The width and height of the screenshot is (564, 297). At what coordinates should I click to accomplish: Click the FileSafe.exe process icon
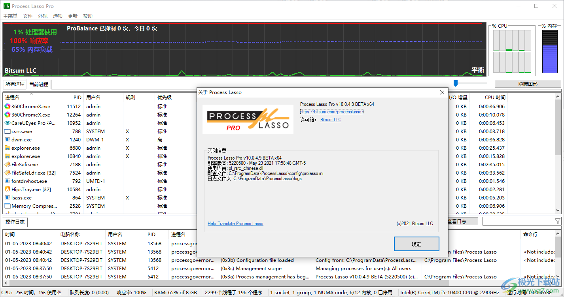(x=7, y=164)
